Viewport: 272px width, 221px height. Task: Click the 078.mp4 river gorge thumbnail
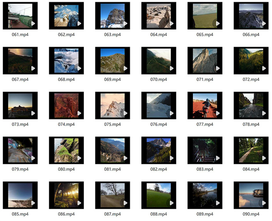click(251, 105)
